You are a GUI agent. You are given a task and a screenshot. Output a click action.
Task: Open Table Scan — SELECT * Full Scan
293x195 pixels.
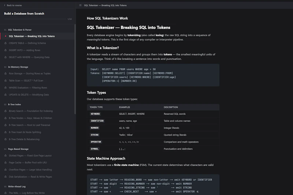[26, 80]
